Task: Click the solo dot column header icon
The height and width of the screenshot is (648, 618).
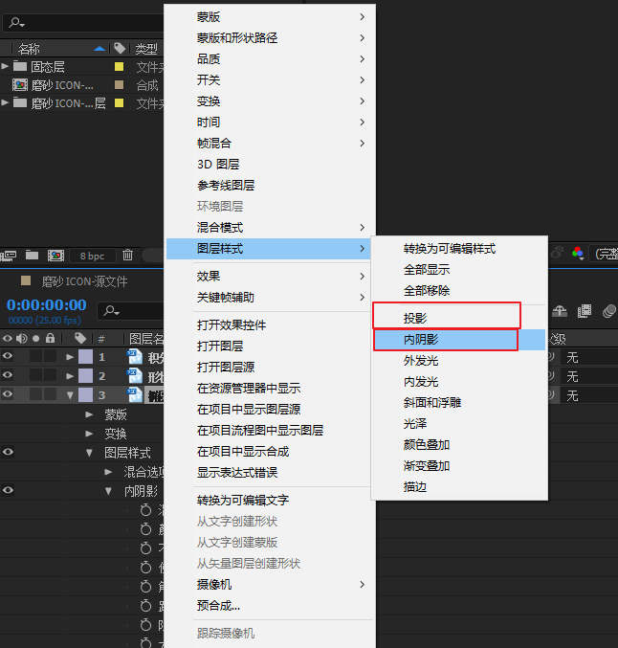Action: pyautogui.click(x=36, y=339)
